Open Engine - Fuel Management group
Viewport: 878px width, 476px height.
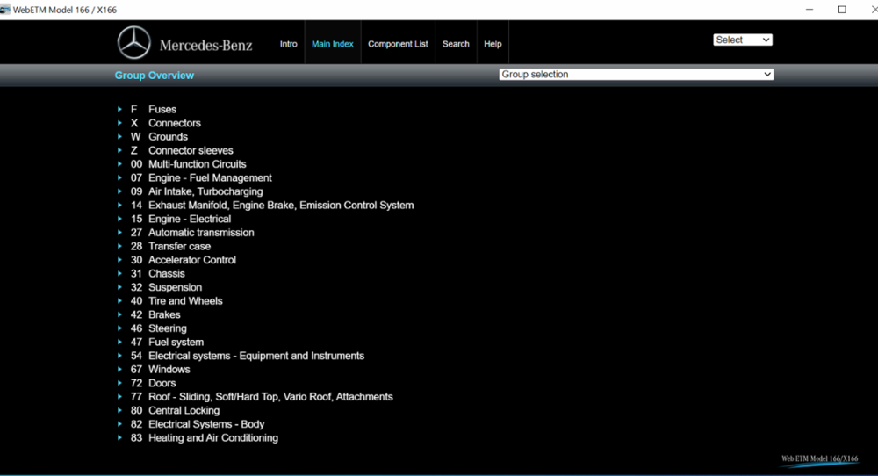(x=210, y=178)
